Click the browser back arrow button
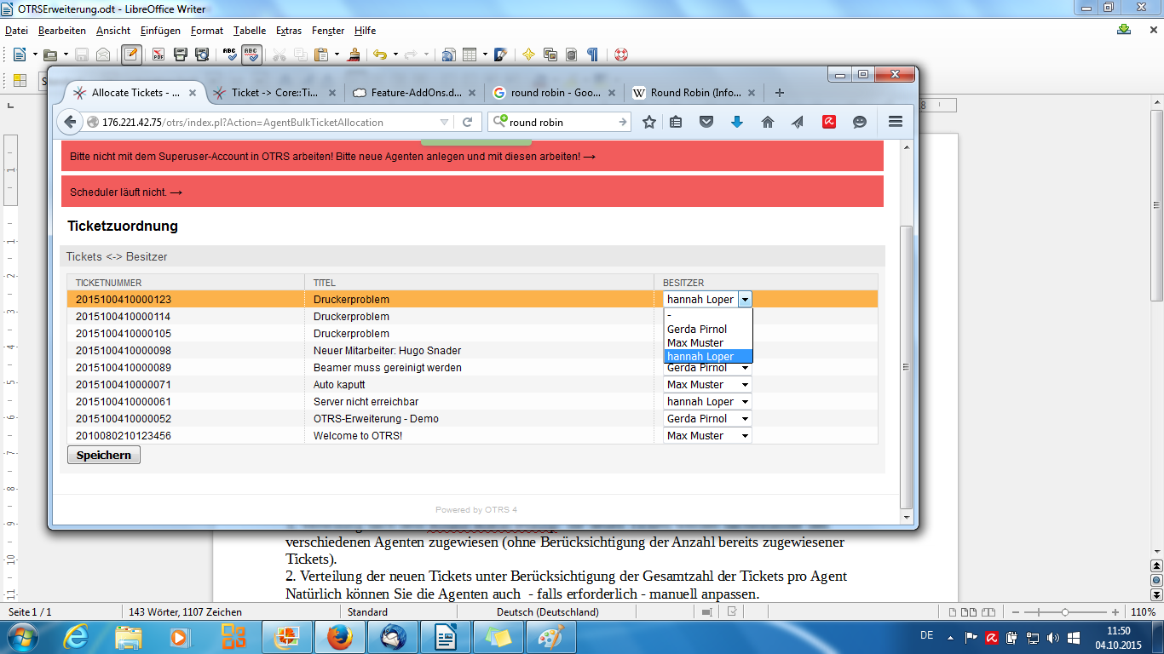Image resolution: width=1164 pixels, height=654 pixels. (70, 122)
